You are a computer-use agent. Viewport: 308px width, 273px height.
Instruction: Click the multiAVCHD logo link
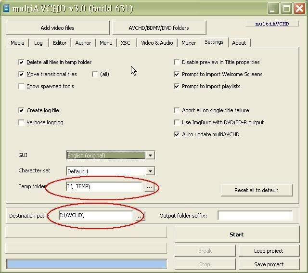point(272,24)
